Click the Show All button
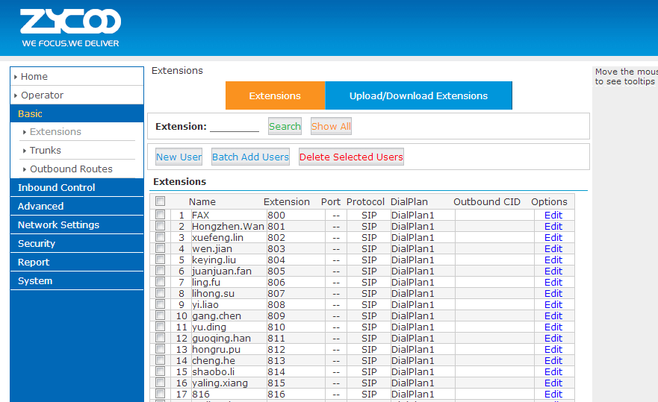Screen dimensions: 658x402 (x=331, y=127)
